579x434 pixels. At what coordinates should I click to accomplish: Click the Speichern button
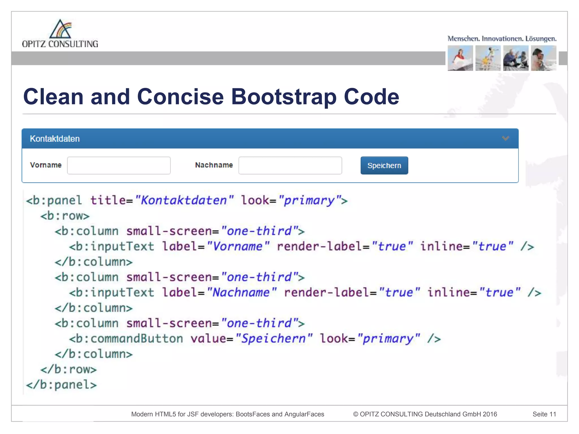(384, 166)
